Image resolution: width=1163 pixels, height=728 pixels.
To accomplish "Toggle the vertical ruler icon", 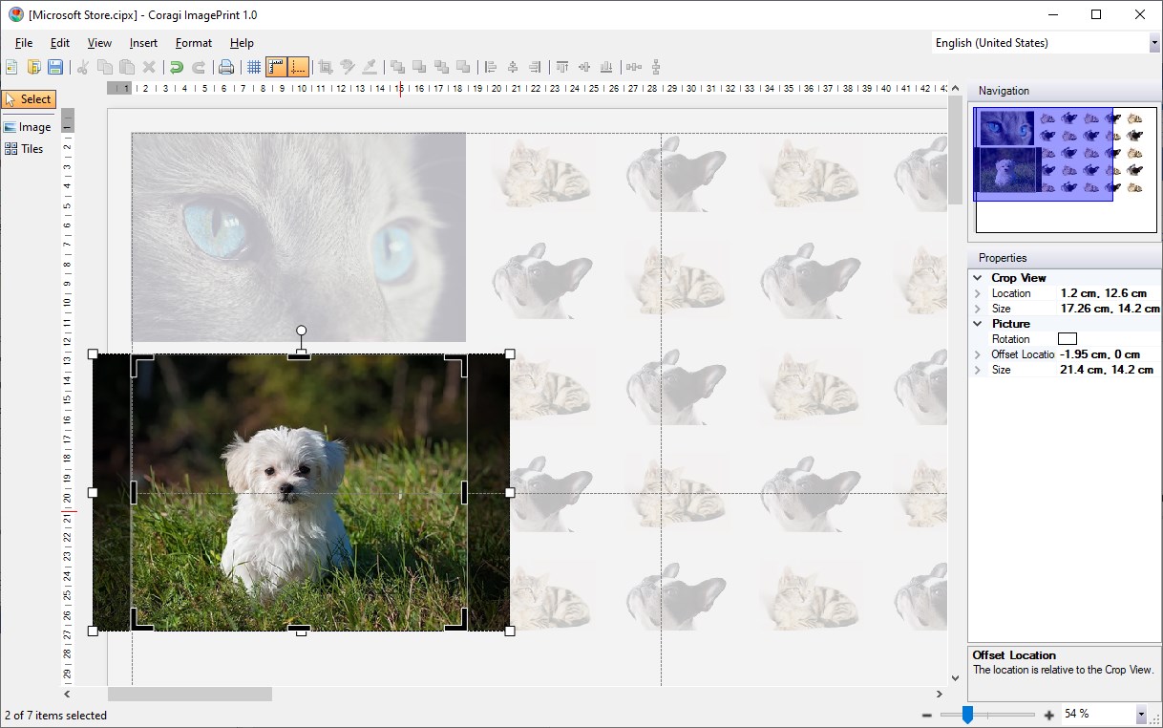I will 293,67.
